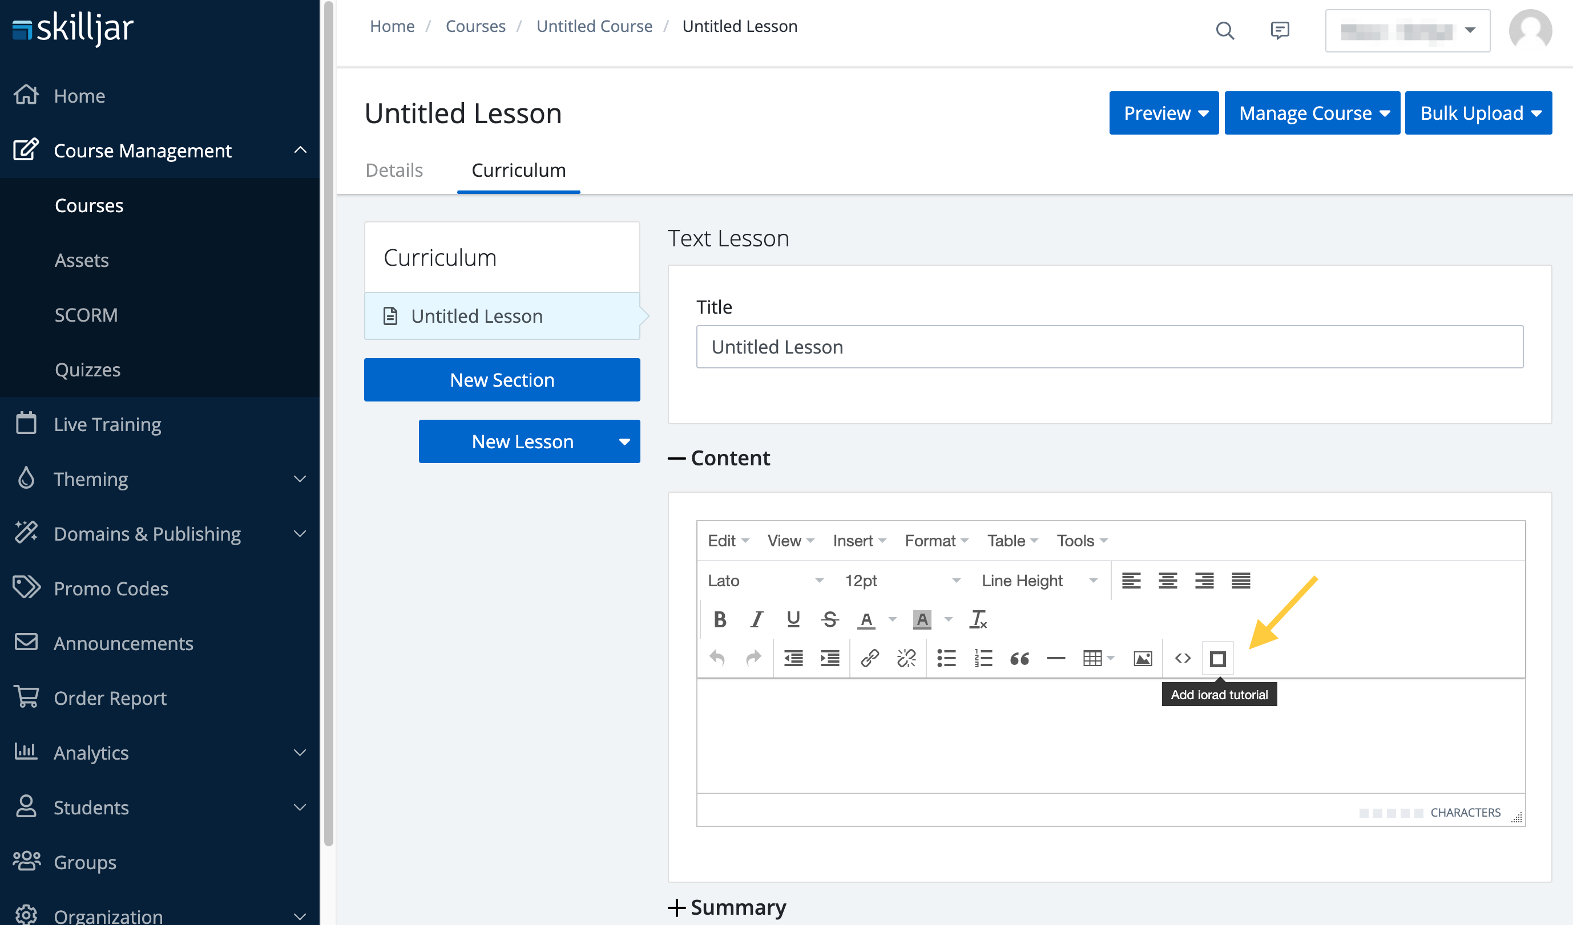Open the search magnifier in the header
This screenshot has height=925, width=1573.
tap(1225, 31)
